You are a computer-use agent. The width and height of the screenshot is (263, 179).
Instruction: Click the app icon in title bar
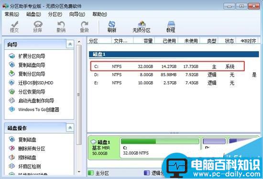(x=5, y=6)
